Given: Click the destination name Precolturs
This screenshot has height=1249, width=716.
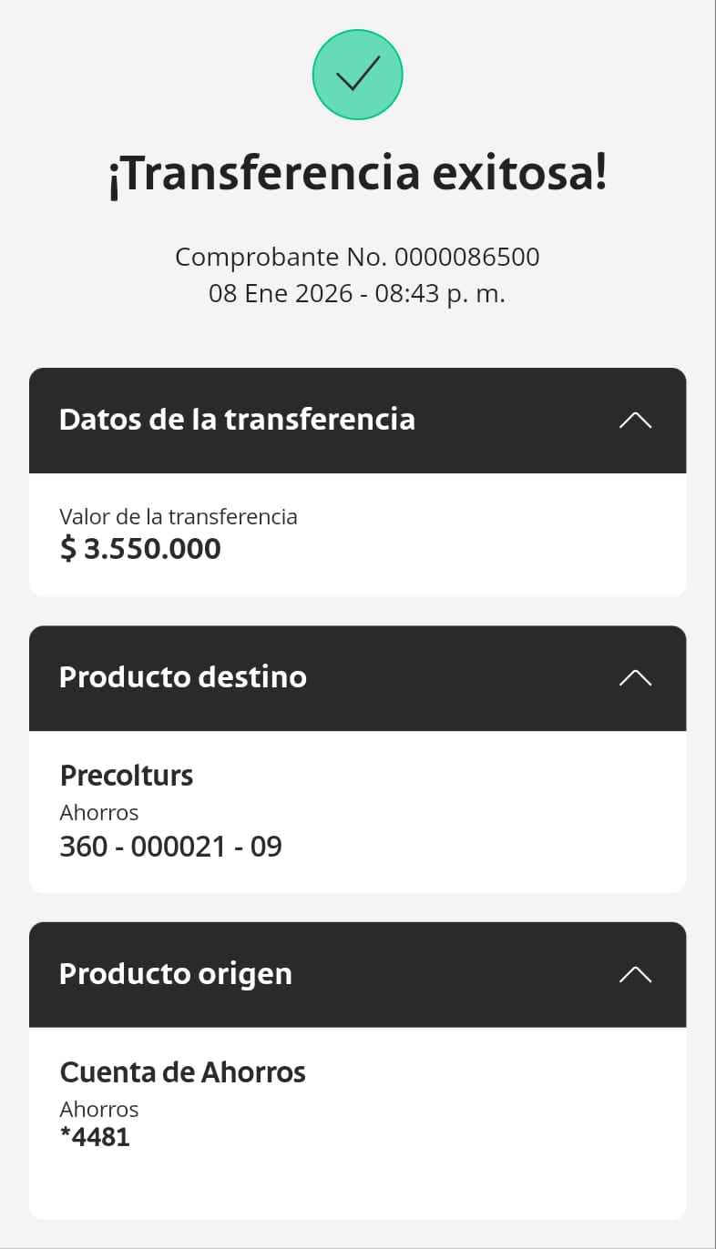Looking at the screenshot, I should (127, 776).
